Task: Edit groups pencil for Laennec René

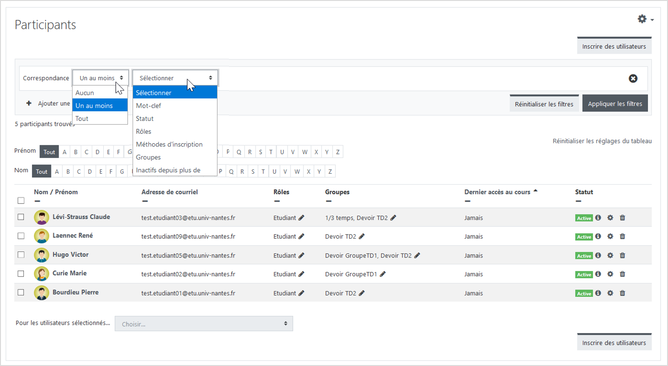Action: point(362,237)
